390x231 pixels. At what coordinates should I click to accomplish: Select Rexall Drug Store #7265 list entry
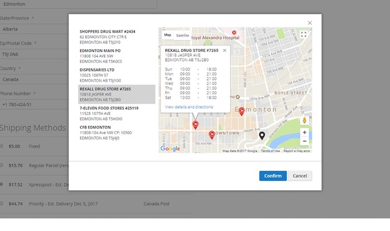(x=116, y=94)
